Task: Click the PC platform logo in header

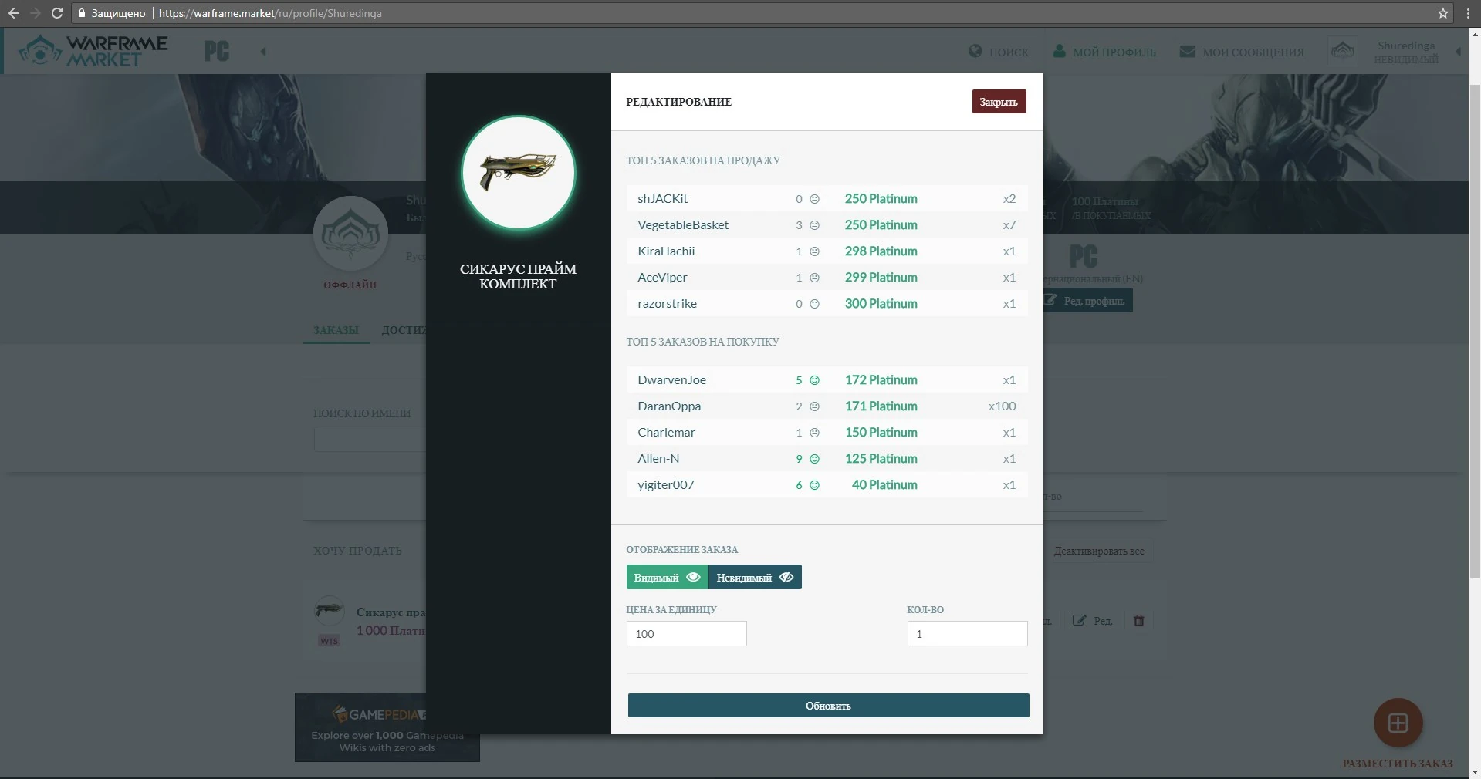Action: (x=217, y=52)
